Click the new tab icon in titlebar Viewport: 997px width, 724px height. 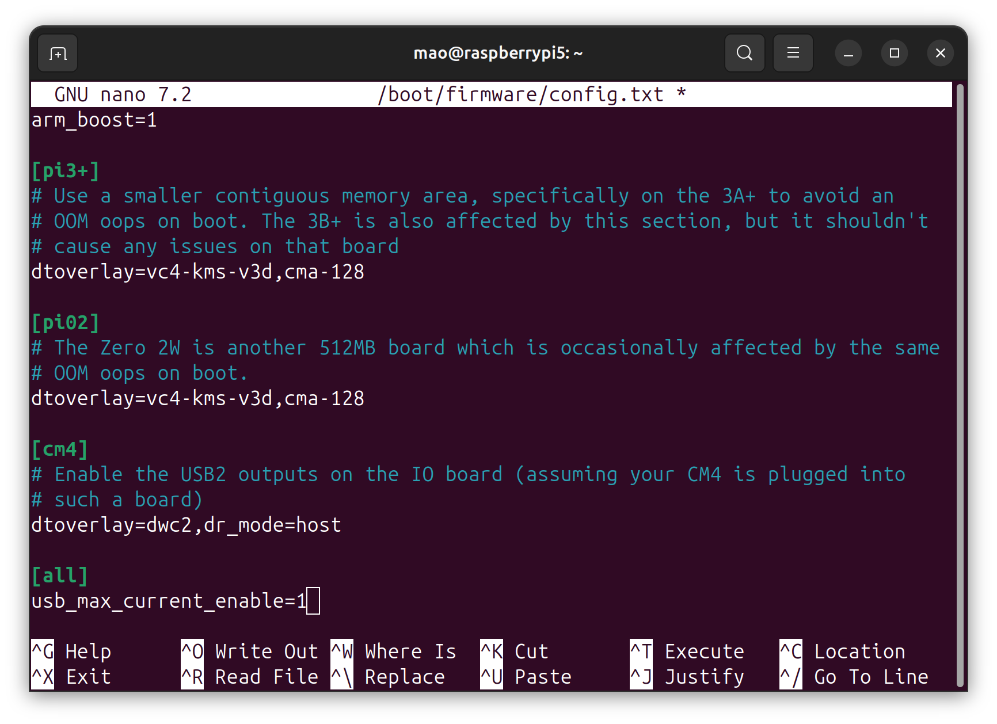[58, 54]
